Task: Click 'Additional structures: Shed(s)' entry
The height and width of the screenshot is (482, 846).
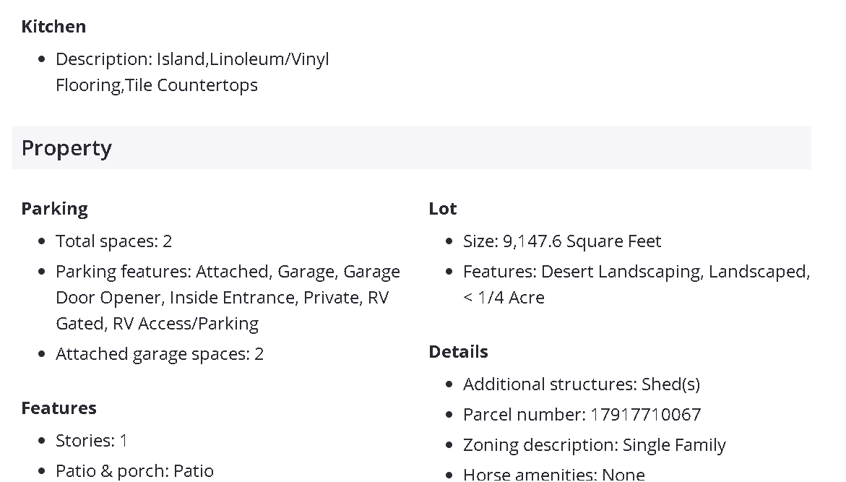Action: click(582, 384)
